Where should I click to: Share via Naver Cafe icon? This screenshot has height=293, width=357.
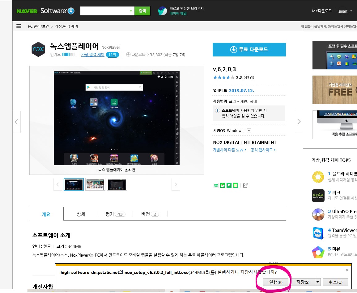tap(223, 185)
